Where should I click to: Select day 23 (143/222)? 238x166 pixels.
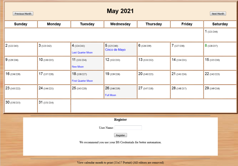coord(21,92)
